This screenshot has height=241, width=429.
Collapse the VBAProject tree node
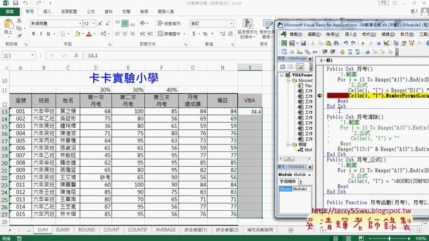point(282,75)
